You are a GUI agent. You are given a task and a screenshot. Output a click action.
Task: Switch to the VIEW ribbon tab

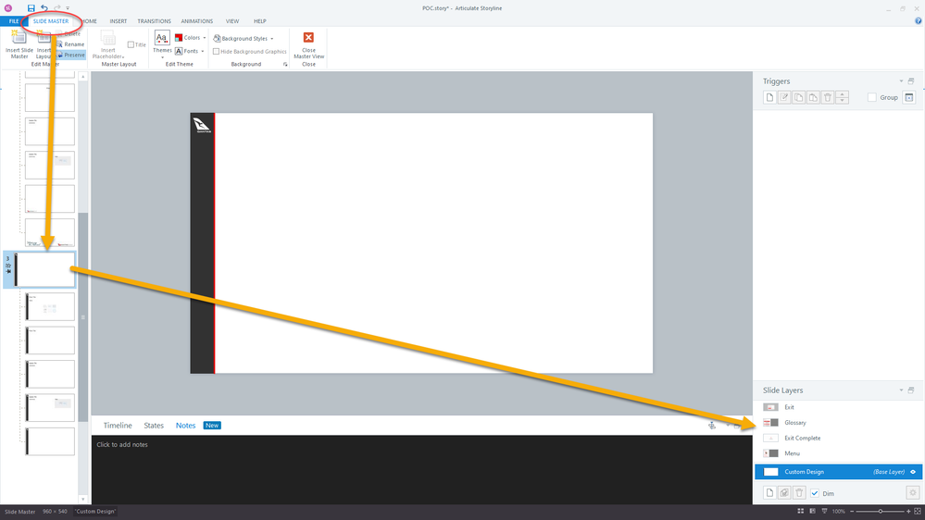[232, 21]
